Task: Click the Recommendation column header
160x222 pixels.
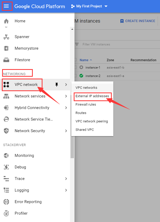Action: (143, 60)
